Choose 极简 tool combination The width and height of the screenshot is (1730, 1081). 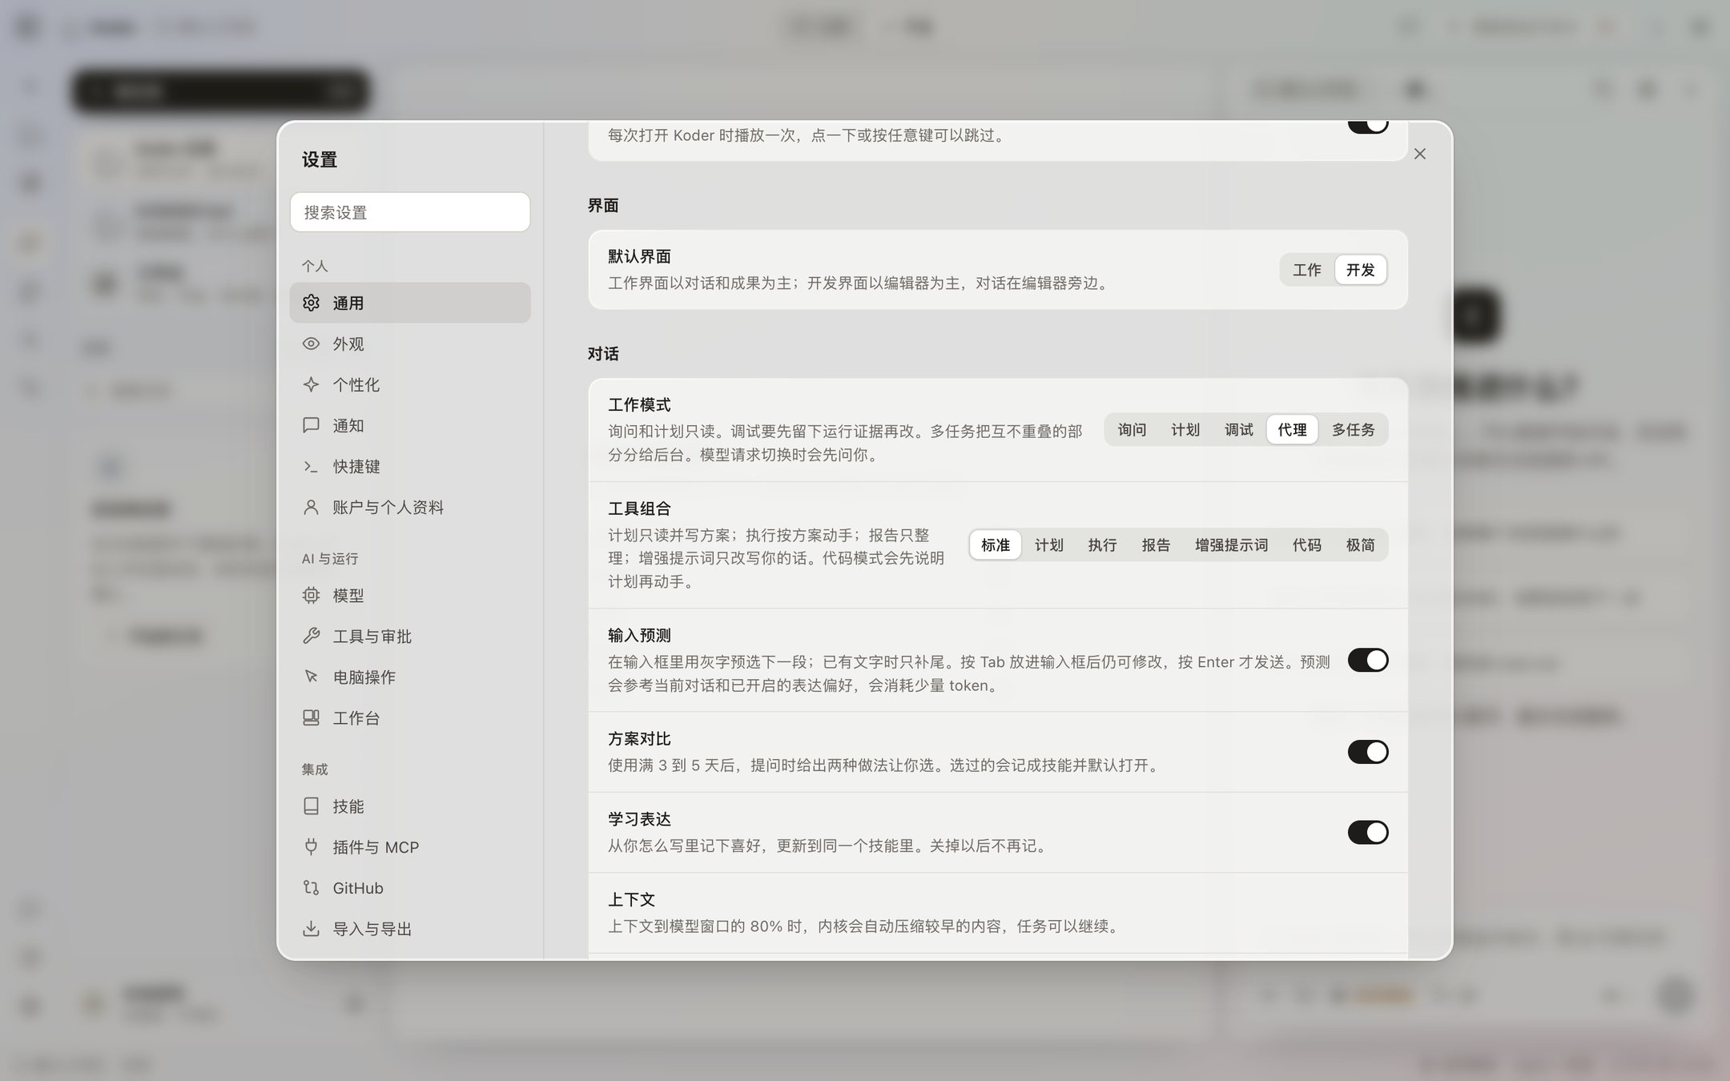(x=1360, y=545)
